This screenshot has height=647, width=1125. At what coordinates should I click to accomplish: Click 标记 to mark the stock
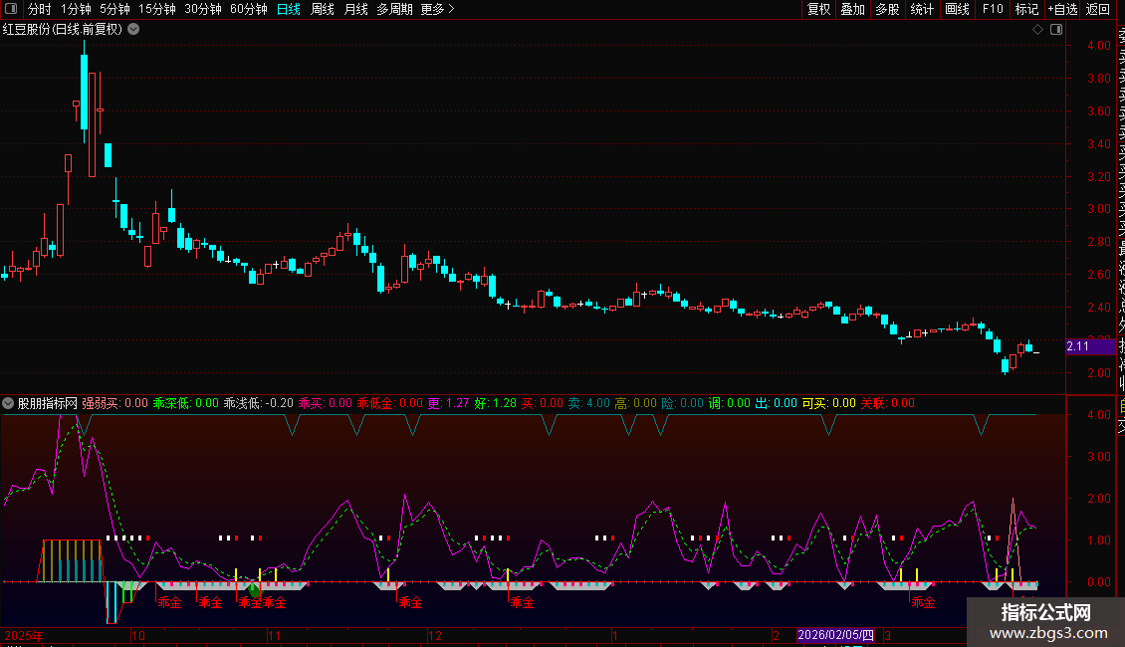tap(1026, 9)
